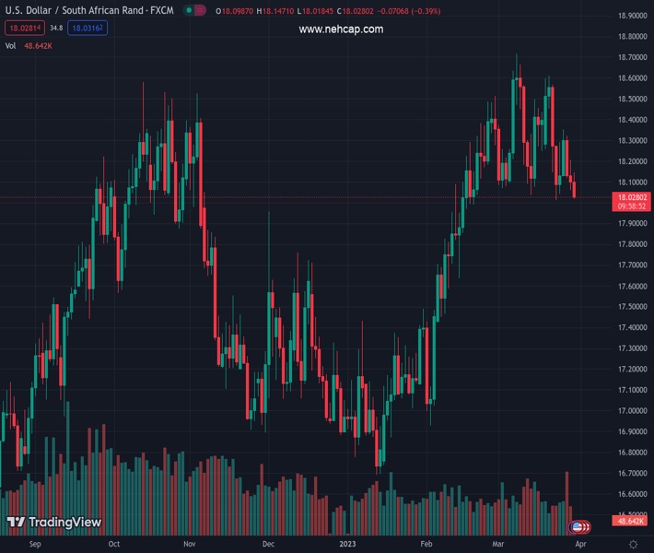Click the red pill icon beside market status
Screen dimensions: 654x553
coord(200,10)
